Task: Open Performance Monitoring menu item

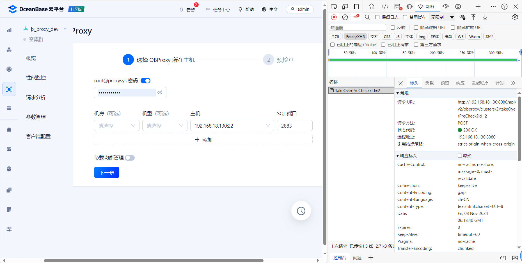Action: [36, 78]
